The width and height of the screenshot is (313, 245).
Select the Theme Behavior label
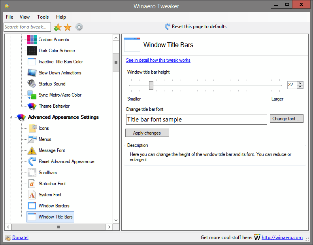coord(54,106)
